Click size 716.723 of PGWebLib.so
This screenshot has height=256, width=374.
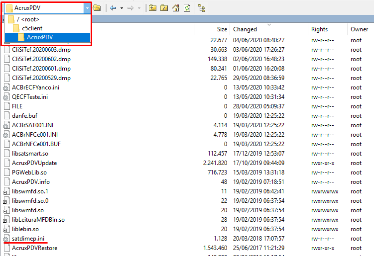pos(217,172)
